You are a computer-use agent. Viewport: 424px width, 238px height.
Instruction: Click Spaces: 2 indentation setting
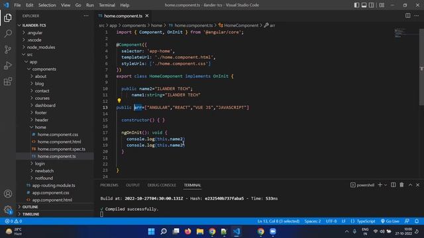pos(312,221)
